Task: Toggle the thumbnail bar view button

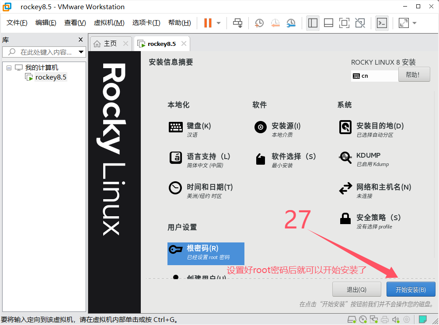Action: point(328,23)
